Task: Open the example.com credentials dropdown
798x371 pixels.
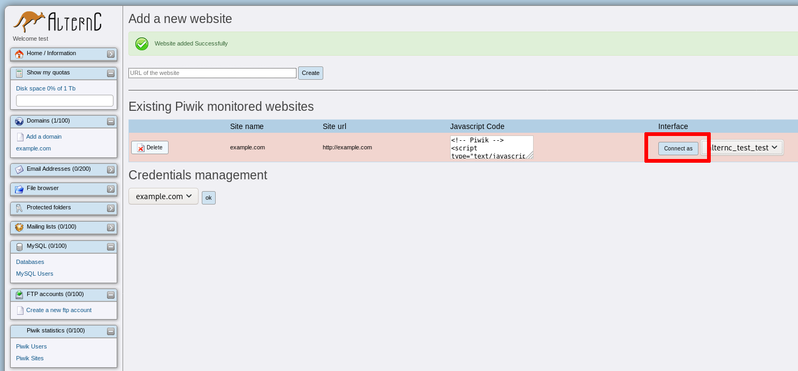Action: click(x=163, y=196)
